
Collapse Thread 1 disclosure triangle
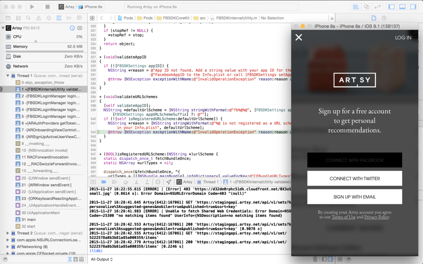(x=8, y=76)
